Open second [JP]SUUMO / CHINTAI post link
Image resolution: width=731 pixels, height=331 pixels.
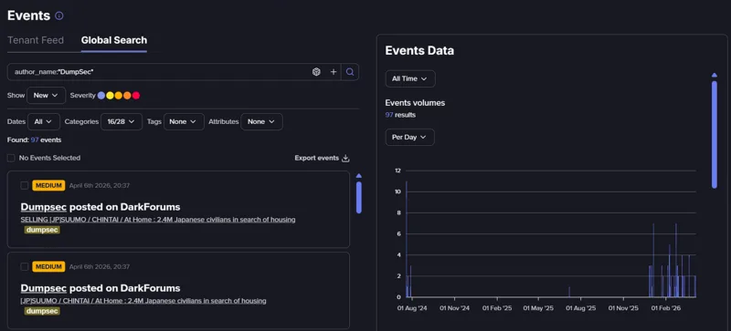pyautogui.click(x=143, y=301)
